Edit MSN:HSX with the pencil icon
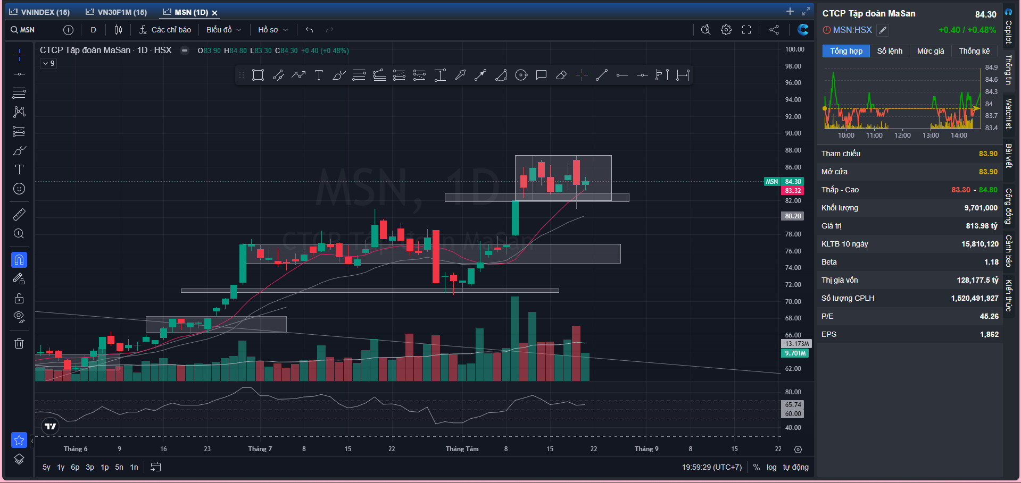 click(883, 30)
